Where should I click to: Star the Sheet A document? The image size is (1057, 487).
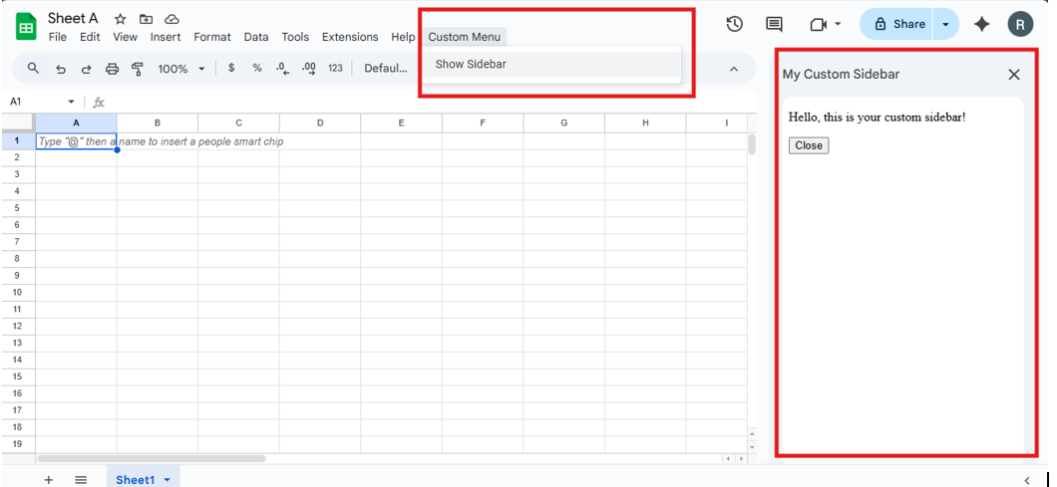[121, 19]
